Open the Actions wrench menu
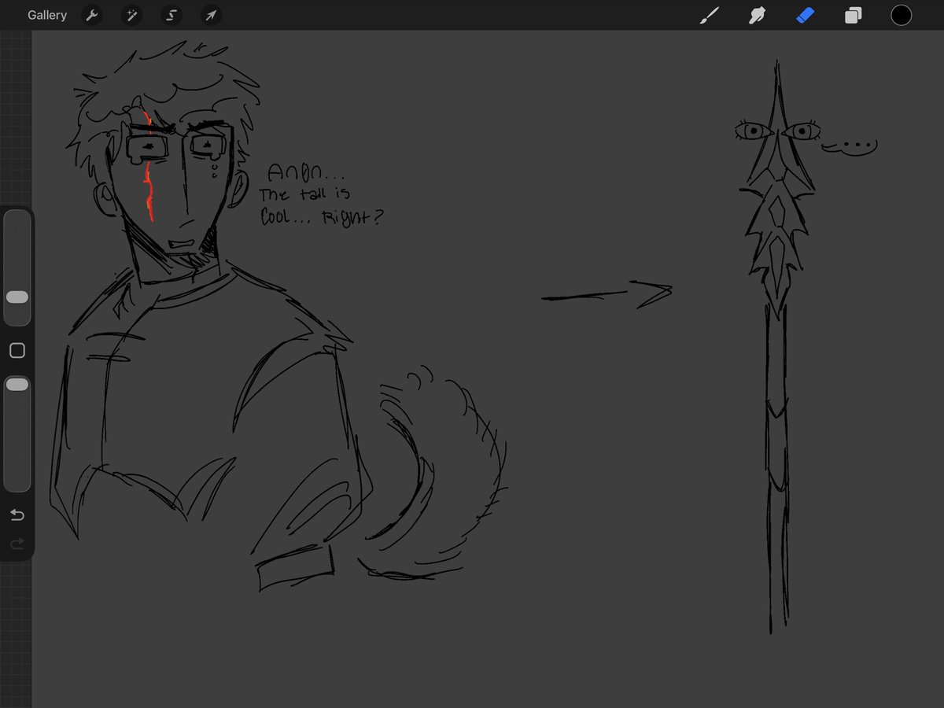This screenshot has width=944, height=708. 92,15
